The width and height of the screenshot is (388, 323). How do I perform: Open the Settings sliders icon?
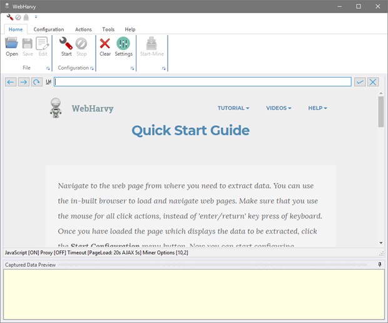123,44
